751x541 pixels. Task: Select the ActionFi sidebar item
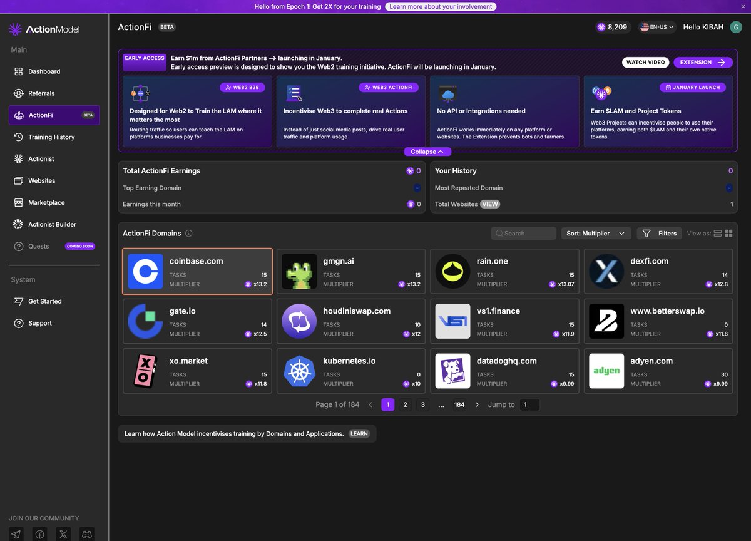tap(54, 115)
